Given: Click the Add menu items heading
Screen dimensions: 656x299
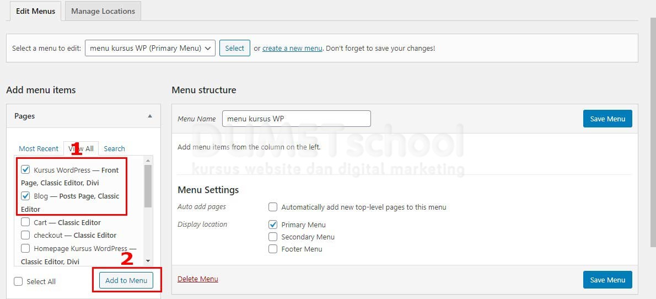Looking at the screenshot, I should point(41,90).
